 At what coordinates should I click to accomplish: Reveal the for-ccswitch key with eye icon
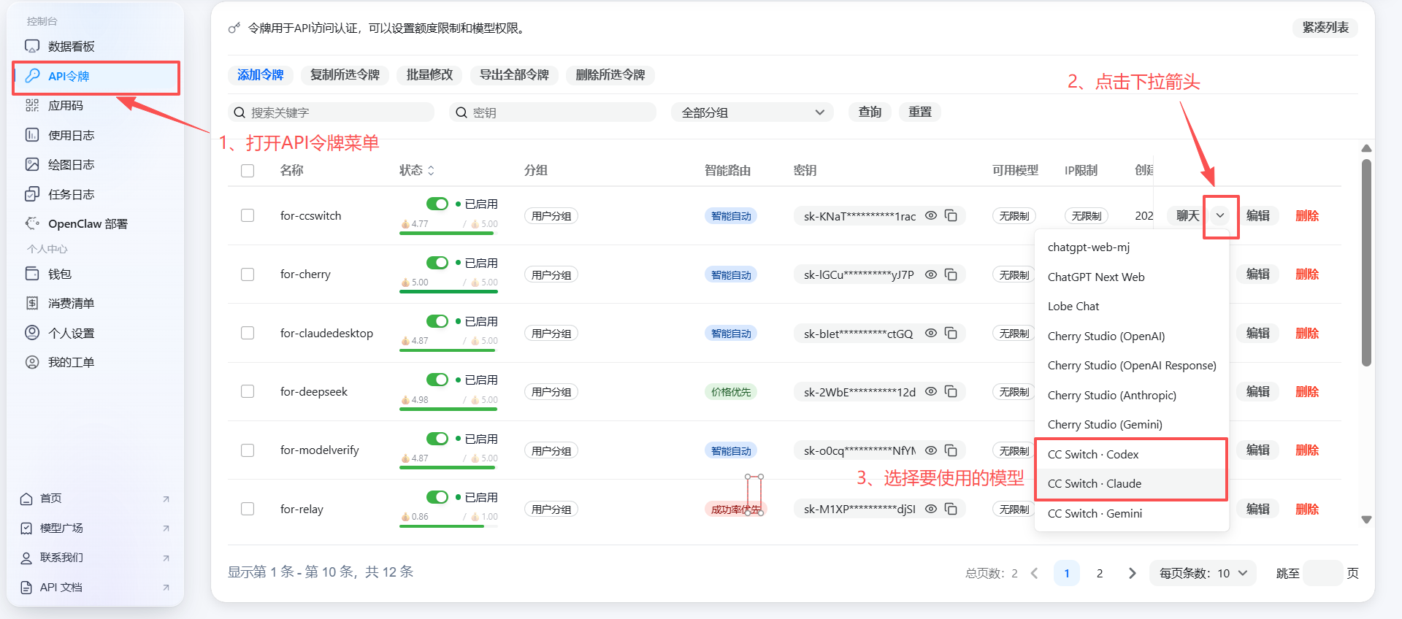931,215
